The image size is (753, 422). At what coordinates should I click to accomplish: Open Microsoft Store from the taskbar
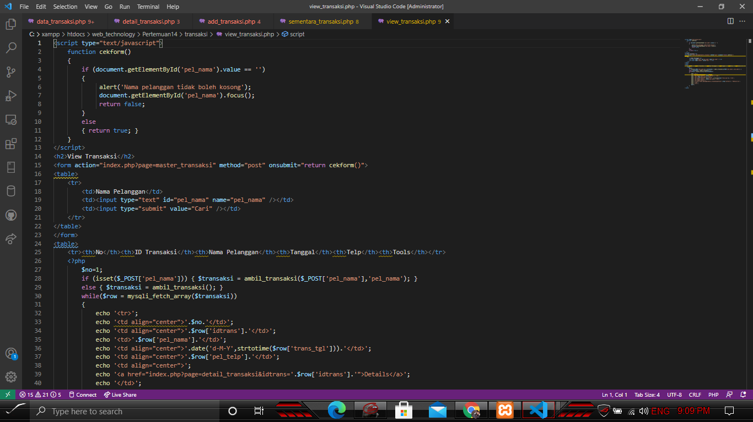(404, 410)
